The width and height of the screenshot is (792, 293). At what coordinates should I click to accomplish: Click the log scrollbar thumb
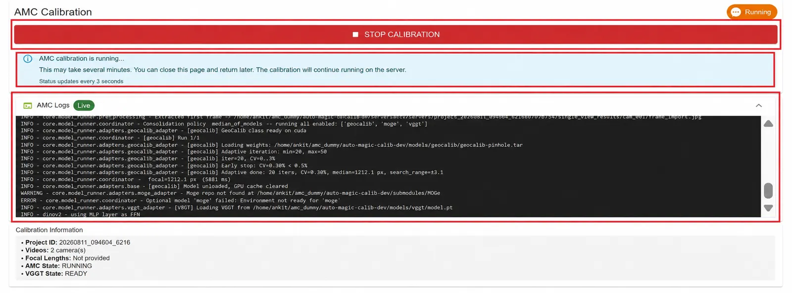click(x=768, y=190)
